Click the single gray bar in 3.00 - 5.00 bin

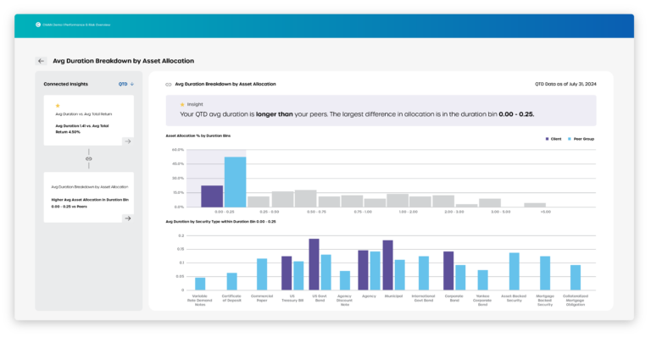tap(490, 203)
